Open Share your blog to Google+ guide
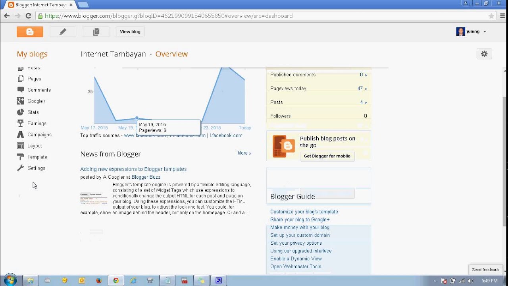Viewport: 508px width, 286px height. pyautogui.click(x=300, y=220)
